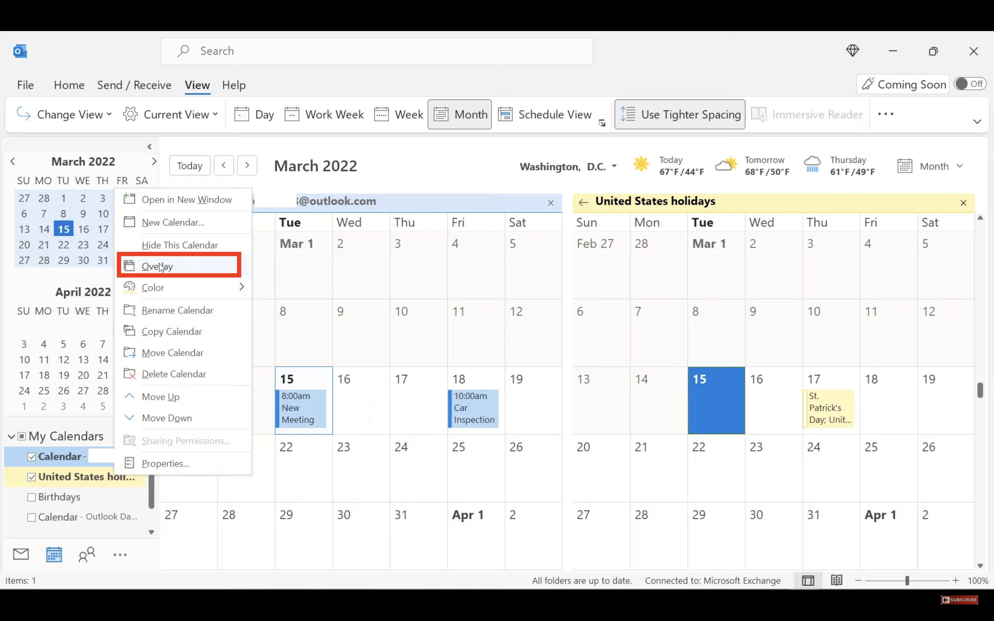Open Calendar module icon
994x621 pixels.
pos(54,554)
